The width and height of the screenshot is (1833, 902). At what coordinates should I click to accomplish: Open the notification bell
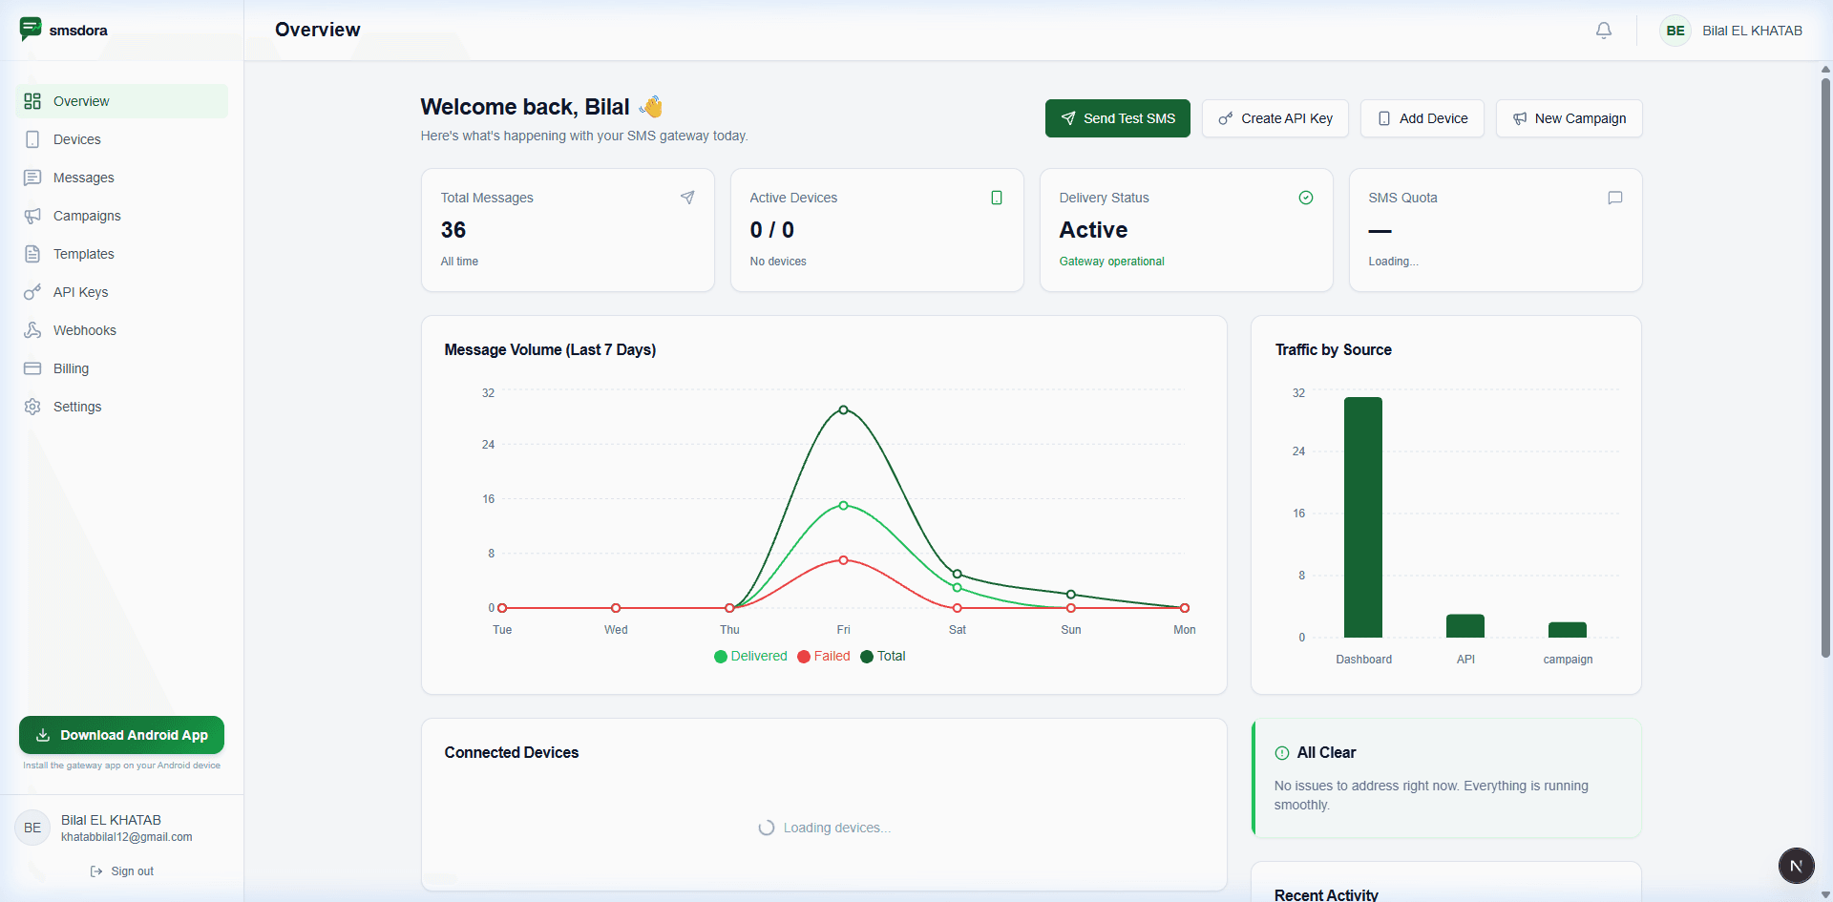click(x=1603, y=30)
